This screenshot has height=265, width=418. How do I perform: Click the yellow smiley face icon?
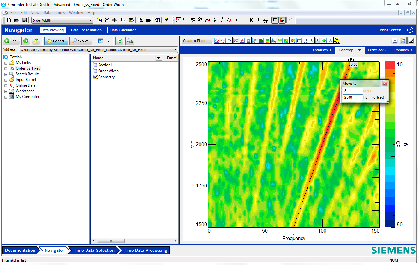point(337,41)
